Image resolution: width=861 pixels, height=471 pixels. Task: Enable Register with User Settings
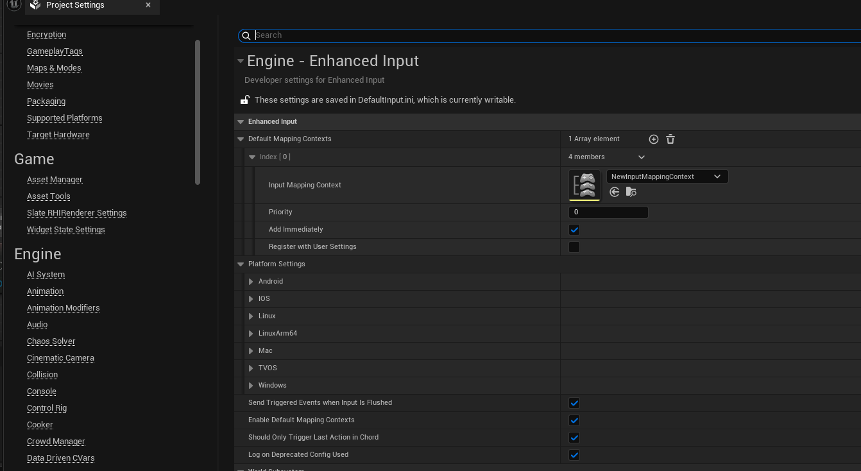click(574, 247)
